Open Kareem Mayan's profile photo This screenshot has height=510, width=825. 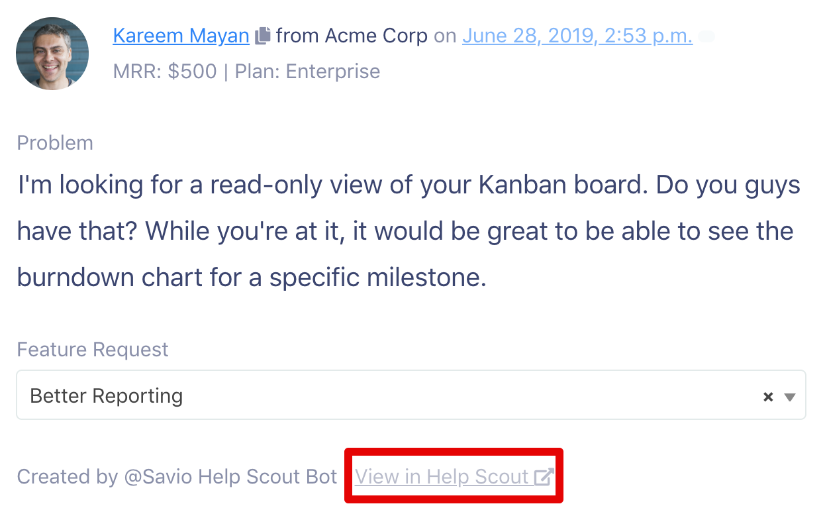click(52, 54)
